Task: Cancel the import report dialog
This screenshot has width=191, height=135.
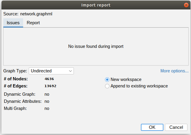Action: click(x=176, y=127)
